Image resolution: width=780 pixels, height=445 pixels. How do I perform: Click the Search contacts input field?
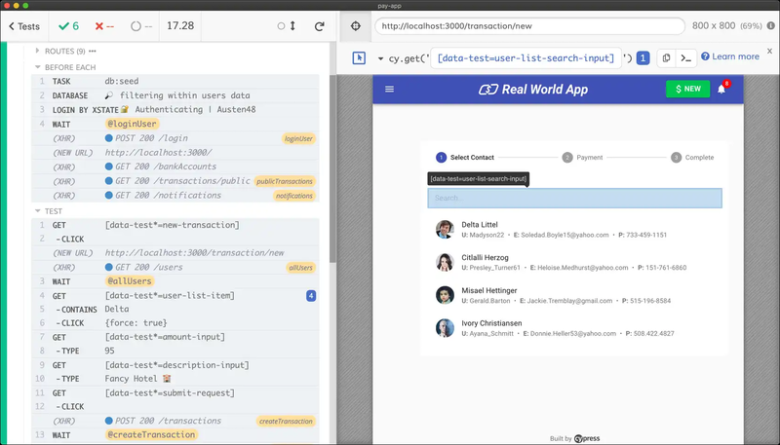coord(574,199)
